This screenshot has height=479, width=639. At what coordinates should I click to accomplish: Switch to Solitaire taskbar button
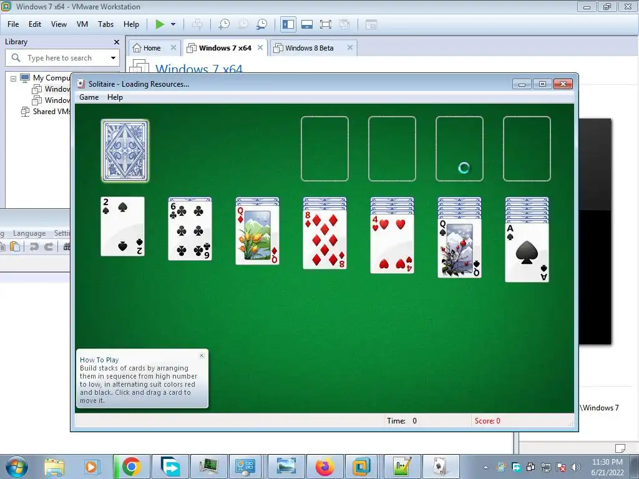click(x=440, y=467)
